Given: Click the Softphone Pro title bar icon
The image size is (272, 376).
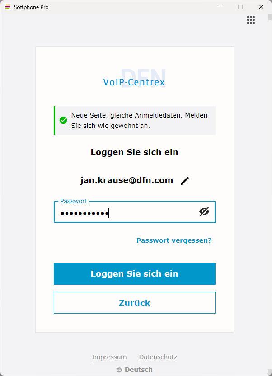Looking at the screenshot, I should [x=7, y=7].
